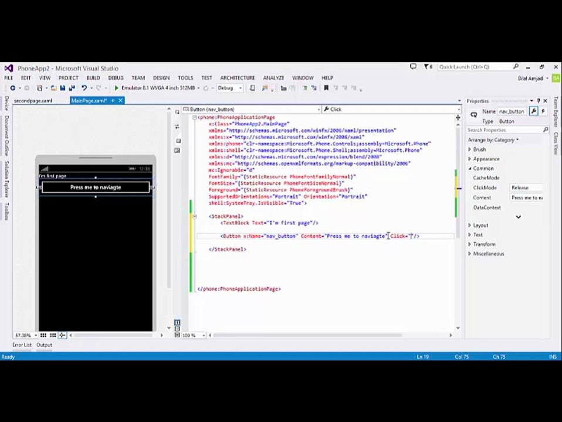Collapse pane icon left of 100 %
The width and height of the screenshot is (562, 422).
[x=177, y=335]
